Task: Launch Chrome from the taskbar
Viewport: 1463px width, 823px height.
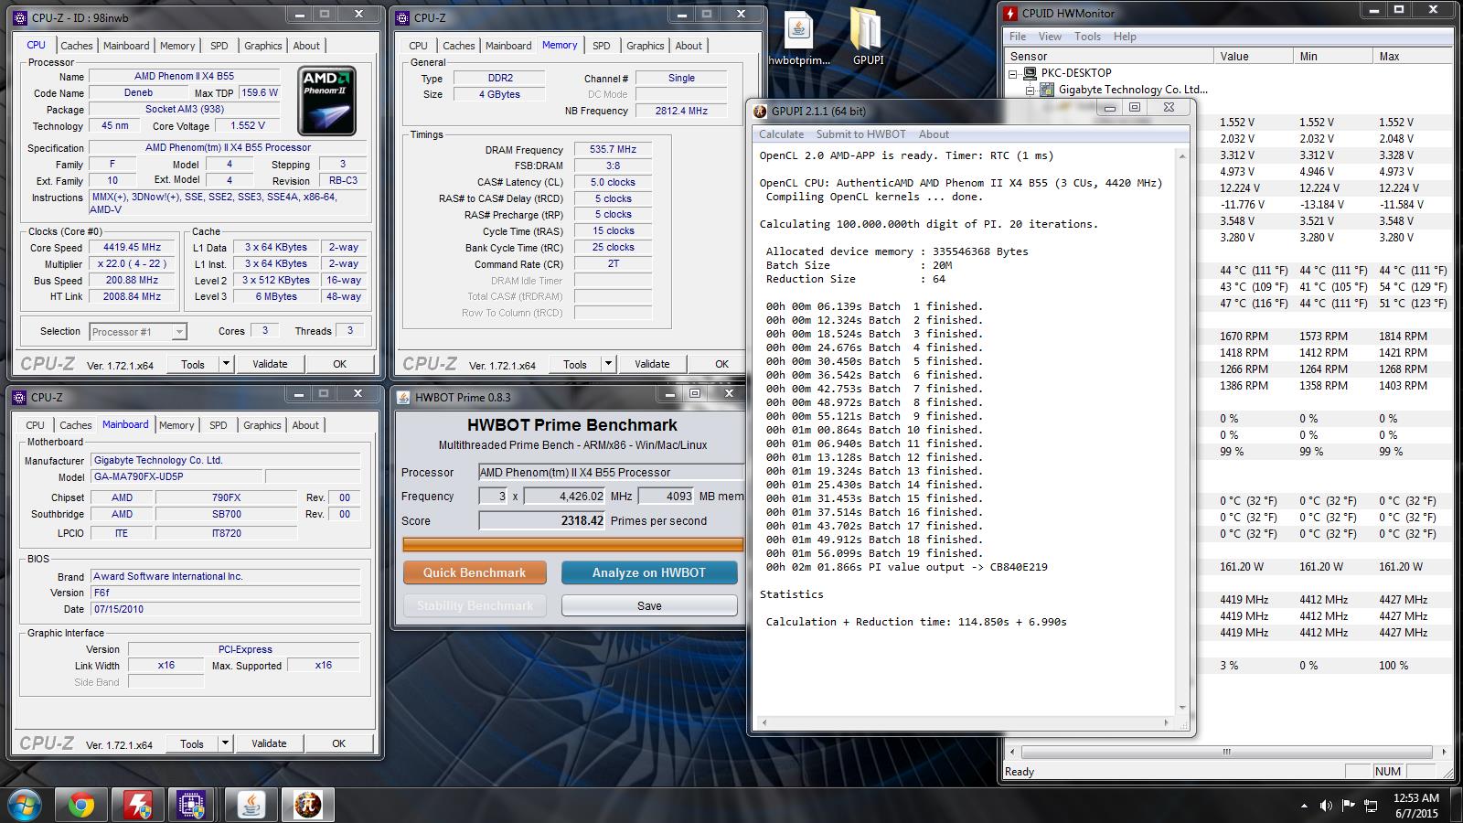Action: point(80,805)
